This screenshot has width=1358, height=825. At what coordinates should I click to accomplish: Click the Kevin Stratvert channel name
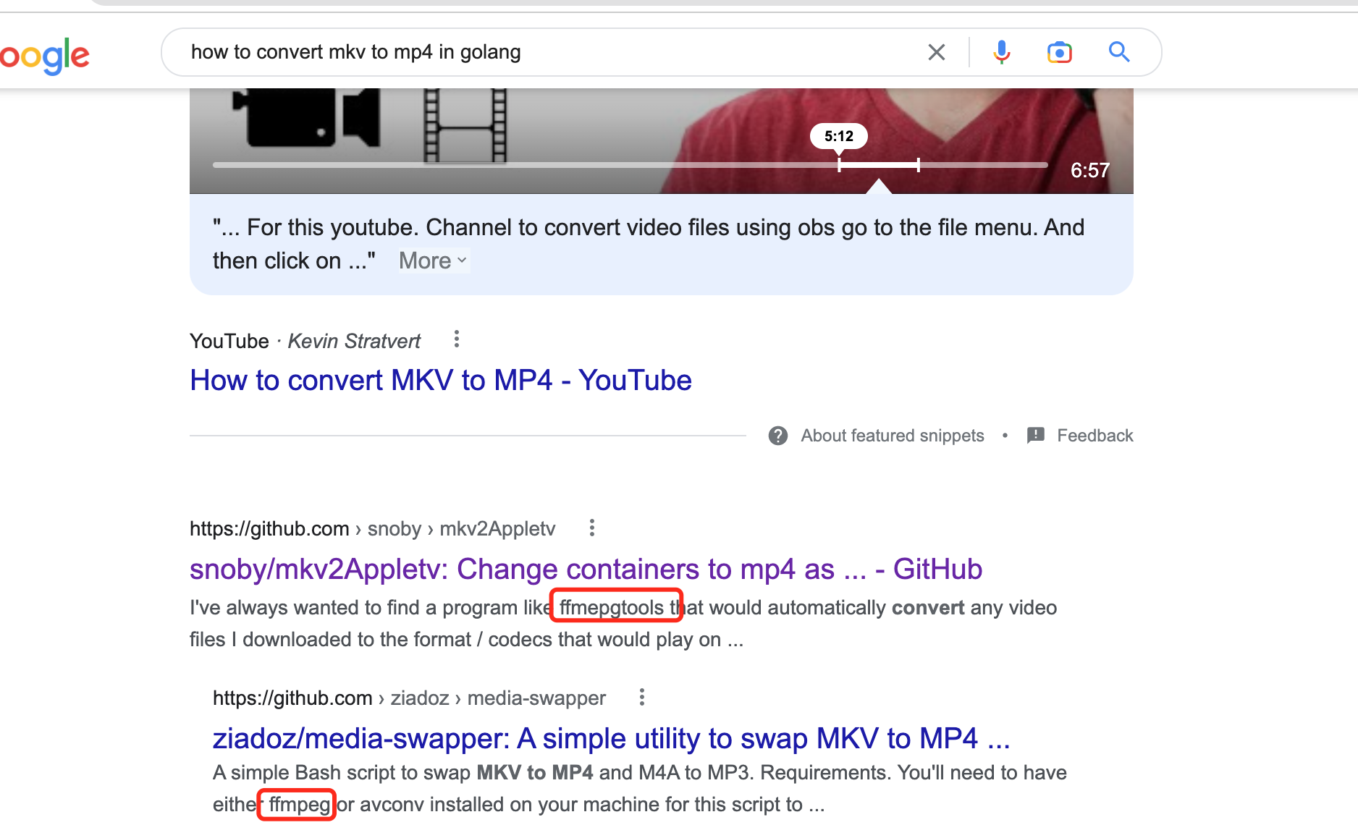pos(354,341)
